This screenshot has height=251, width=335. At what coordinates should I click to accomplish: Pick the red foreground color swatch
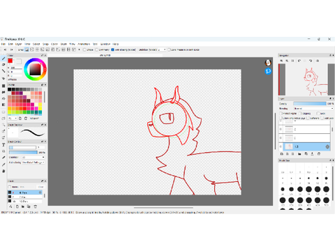(10, 61)
